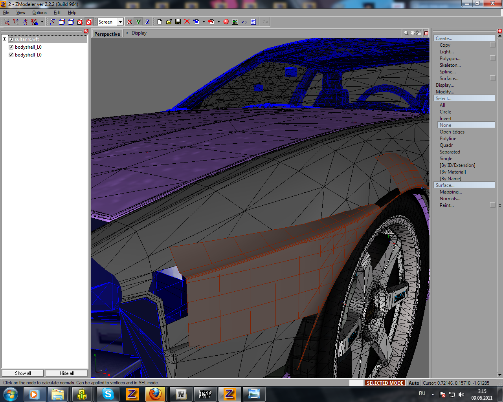Open the File menu

pyautogui.click(x=6, y=13)
